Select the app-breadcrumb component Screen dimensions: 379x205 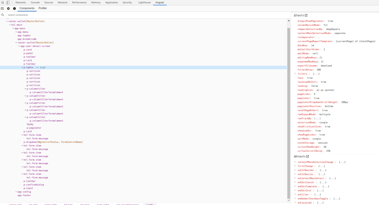pos(27,39)
